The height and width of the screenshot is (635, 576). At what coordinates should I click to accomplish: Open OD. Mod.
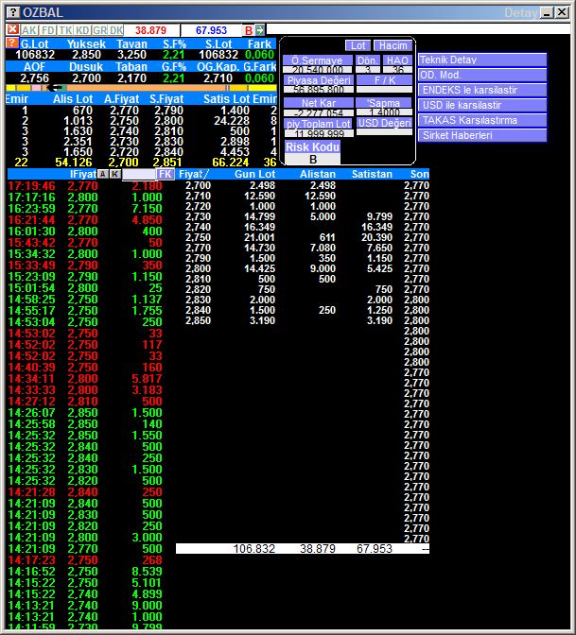482,75
